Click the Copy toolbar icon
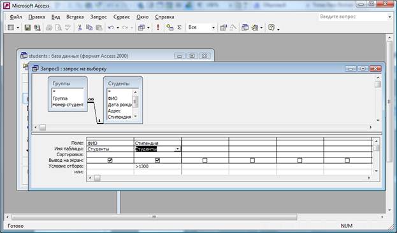Viewport: 397px width, 233px height. click(89, 27)
